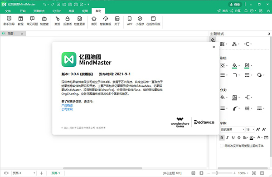
Task: Switch to the 幻灯片 ribbon tab
Action: pos(57,11)
